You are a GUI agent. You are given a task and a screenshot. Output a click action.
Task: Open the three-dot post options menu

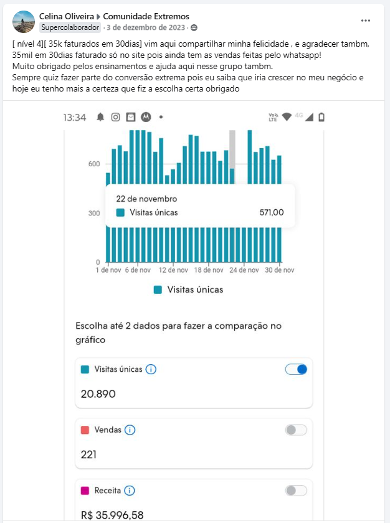tap(365, 21)
